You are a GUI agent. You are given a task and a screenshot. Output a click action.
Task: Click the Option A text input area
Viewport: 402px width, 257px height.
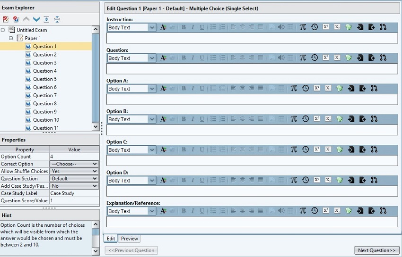tap(252, 99)
